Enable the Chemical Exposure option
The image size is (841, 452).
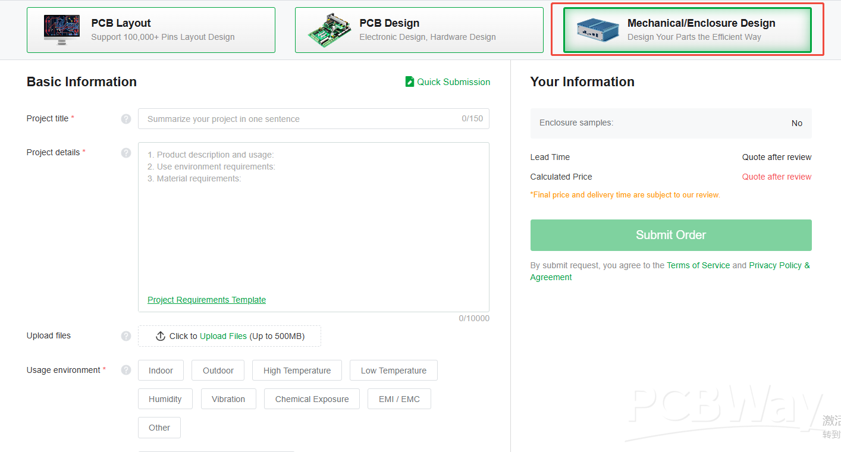(312, 399)
